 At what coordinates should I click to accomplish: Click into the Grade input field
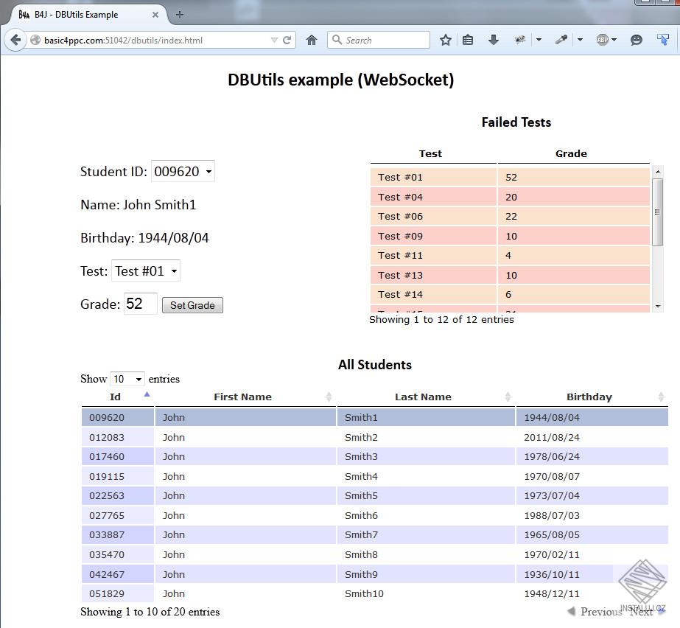(x=140, y=304)
